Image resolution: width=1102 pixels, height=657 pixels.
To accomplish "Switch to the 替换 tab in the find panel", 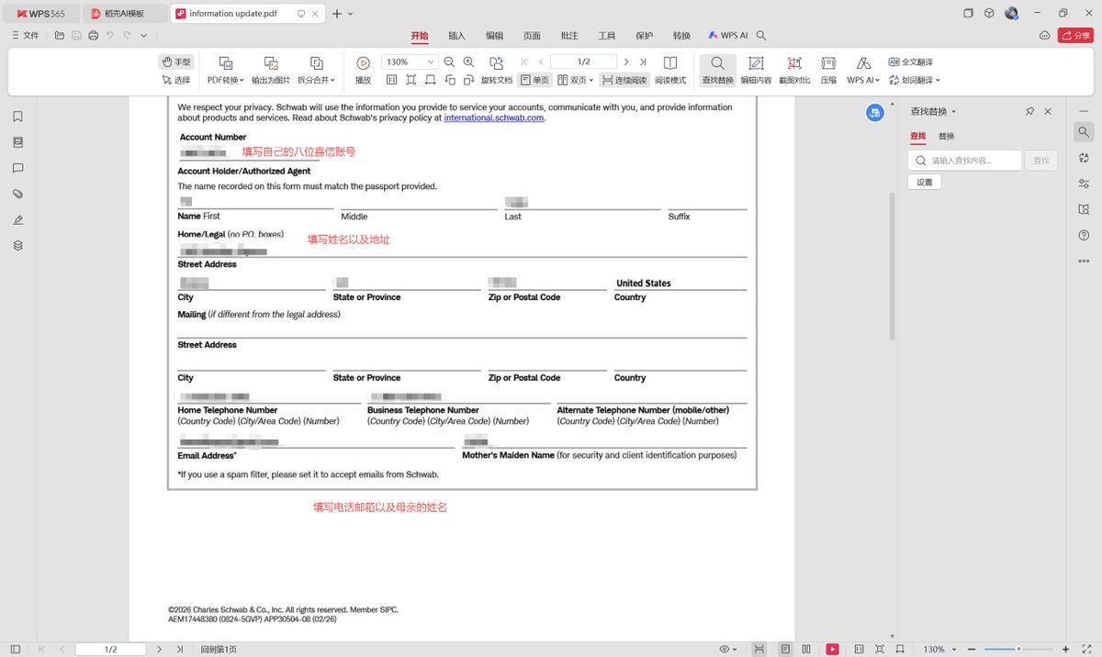I will (946, 136).
